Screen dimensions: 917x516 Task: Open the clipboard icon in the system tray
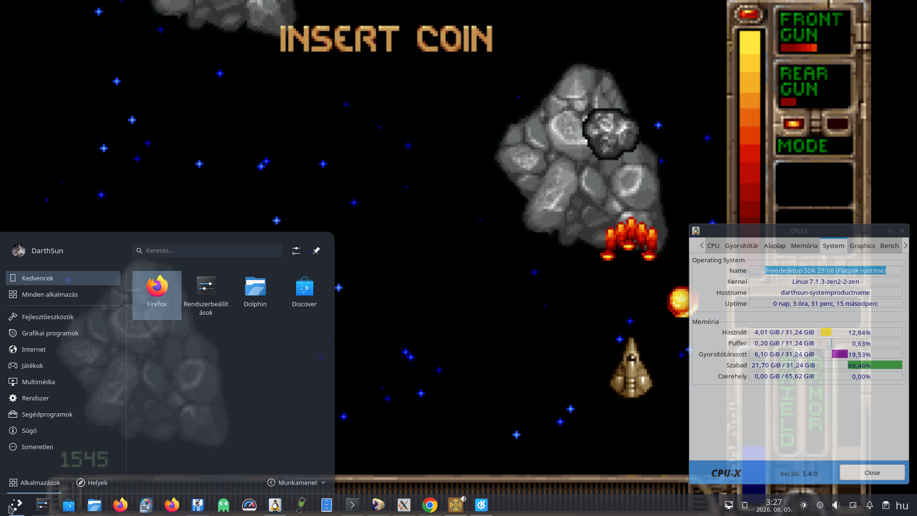tap(886, 505)
